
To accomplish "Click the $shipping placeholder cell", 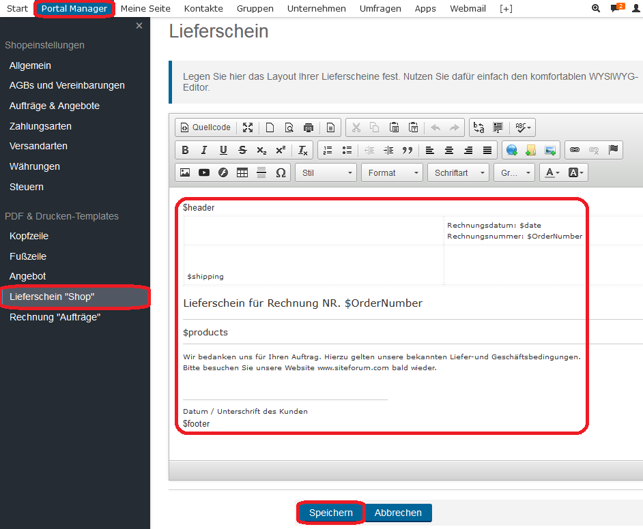I will pyautogui.click(x=205, y=276).
